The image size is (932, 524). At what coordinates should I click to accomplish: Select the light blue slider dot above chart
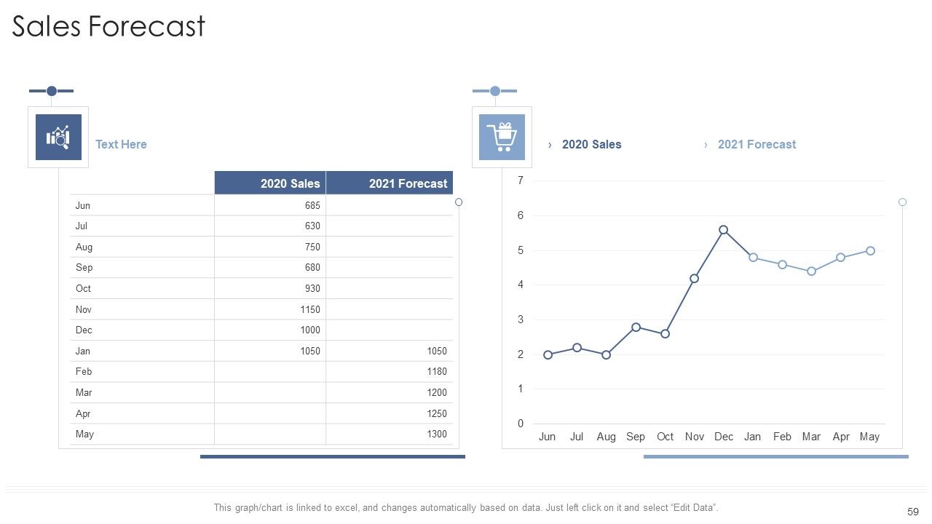point(495,91)
